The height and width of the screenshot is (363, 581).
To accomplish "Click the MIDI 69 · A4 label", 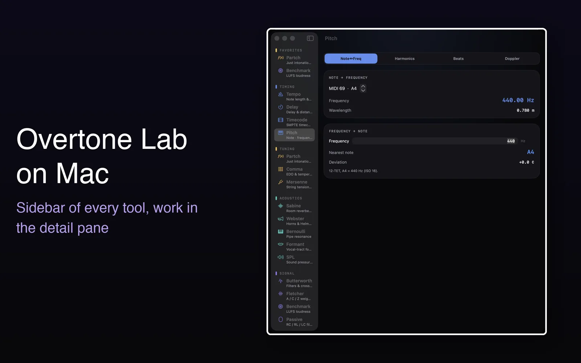I will click(x=343, y=88).
